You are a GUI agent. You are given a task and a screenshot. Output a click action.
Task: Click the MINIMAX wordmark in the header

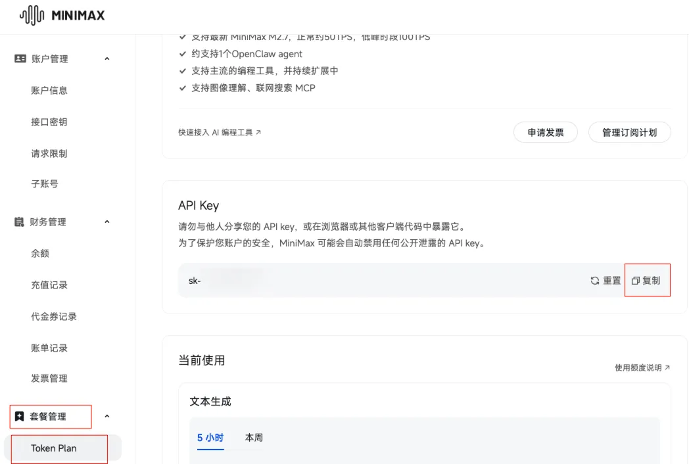coord(78,15)
